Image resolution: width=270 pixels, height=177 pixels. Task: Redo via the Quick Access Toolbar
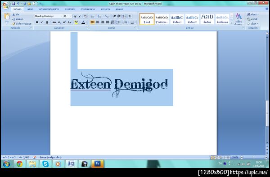click(x=25, y=4)
